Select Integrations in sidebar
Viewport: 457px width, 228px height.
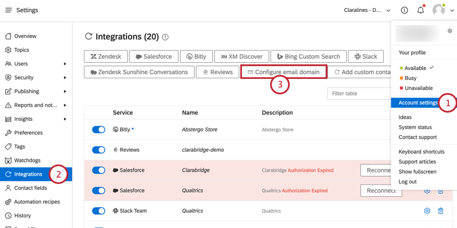tap(36, 174)
